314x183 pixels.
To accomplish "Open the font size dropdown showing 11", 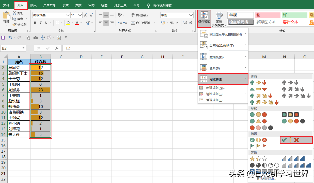I will click(x=80, y=15).
